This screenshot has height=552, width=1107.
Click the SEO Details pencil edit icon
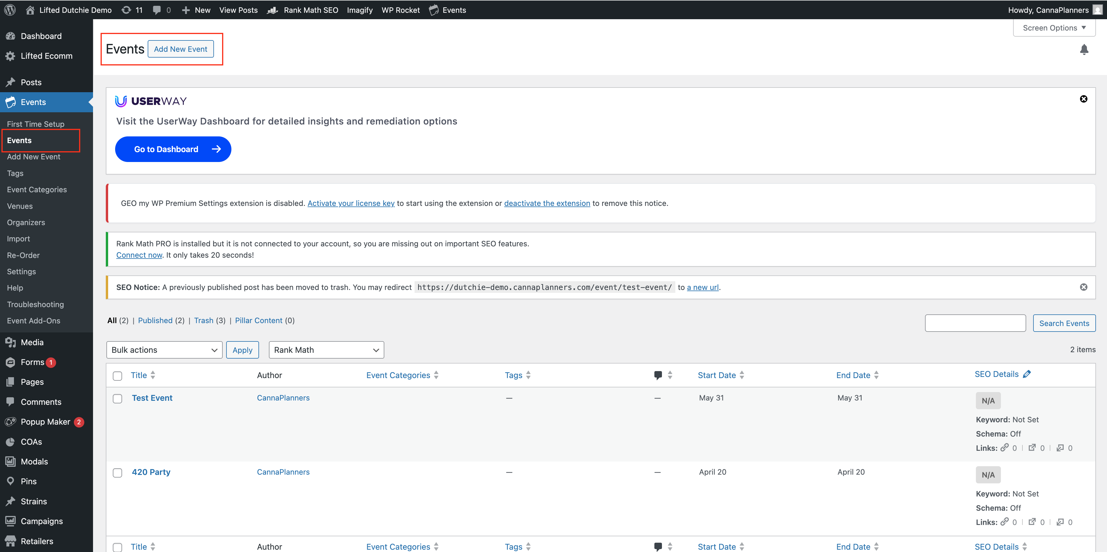tap(1027, 374)
